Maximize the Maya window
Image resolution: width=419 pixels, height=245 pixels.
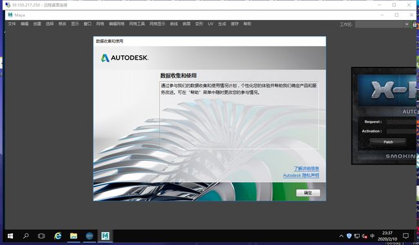click(396, 15)
